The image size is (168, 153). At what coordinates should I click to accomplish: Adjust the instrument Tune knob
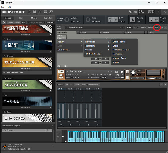[x=133, y=73]
